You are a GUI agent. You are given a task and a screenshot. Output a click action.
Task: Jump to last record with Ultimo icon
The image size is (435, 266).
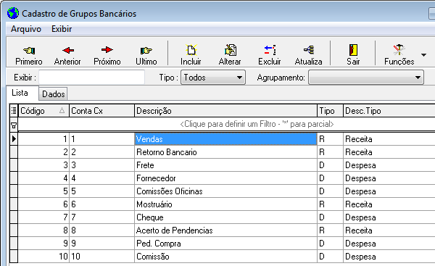click(146, 51)
